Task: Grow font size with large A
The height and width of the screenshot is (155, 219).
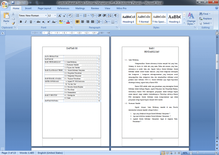Action: coord(60,16)
